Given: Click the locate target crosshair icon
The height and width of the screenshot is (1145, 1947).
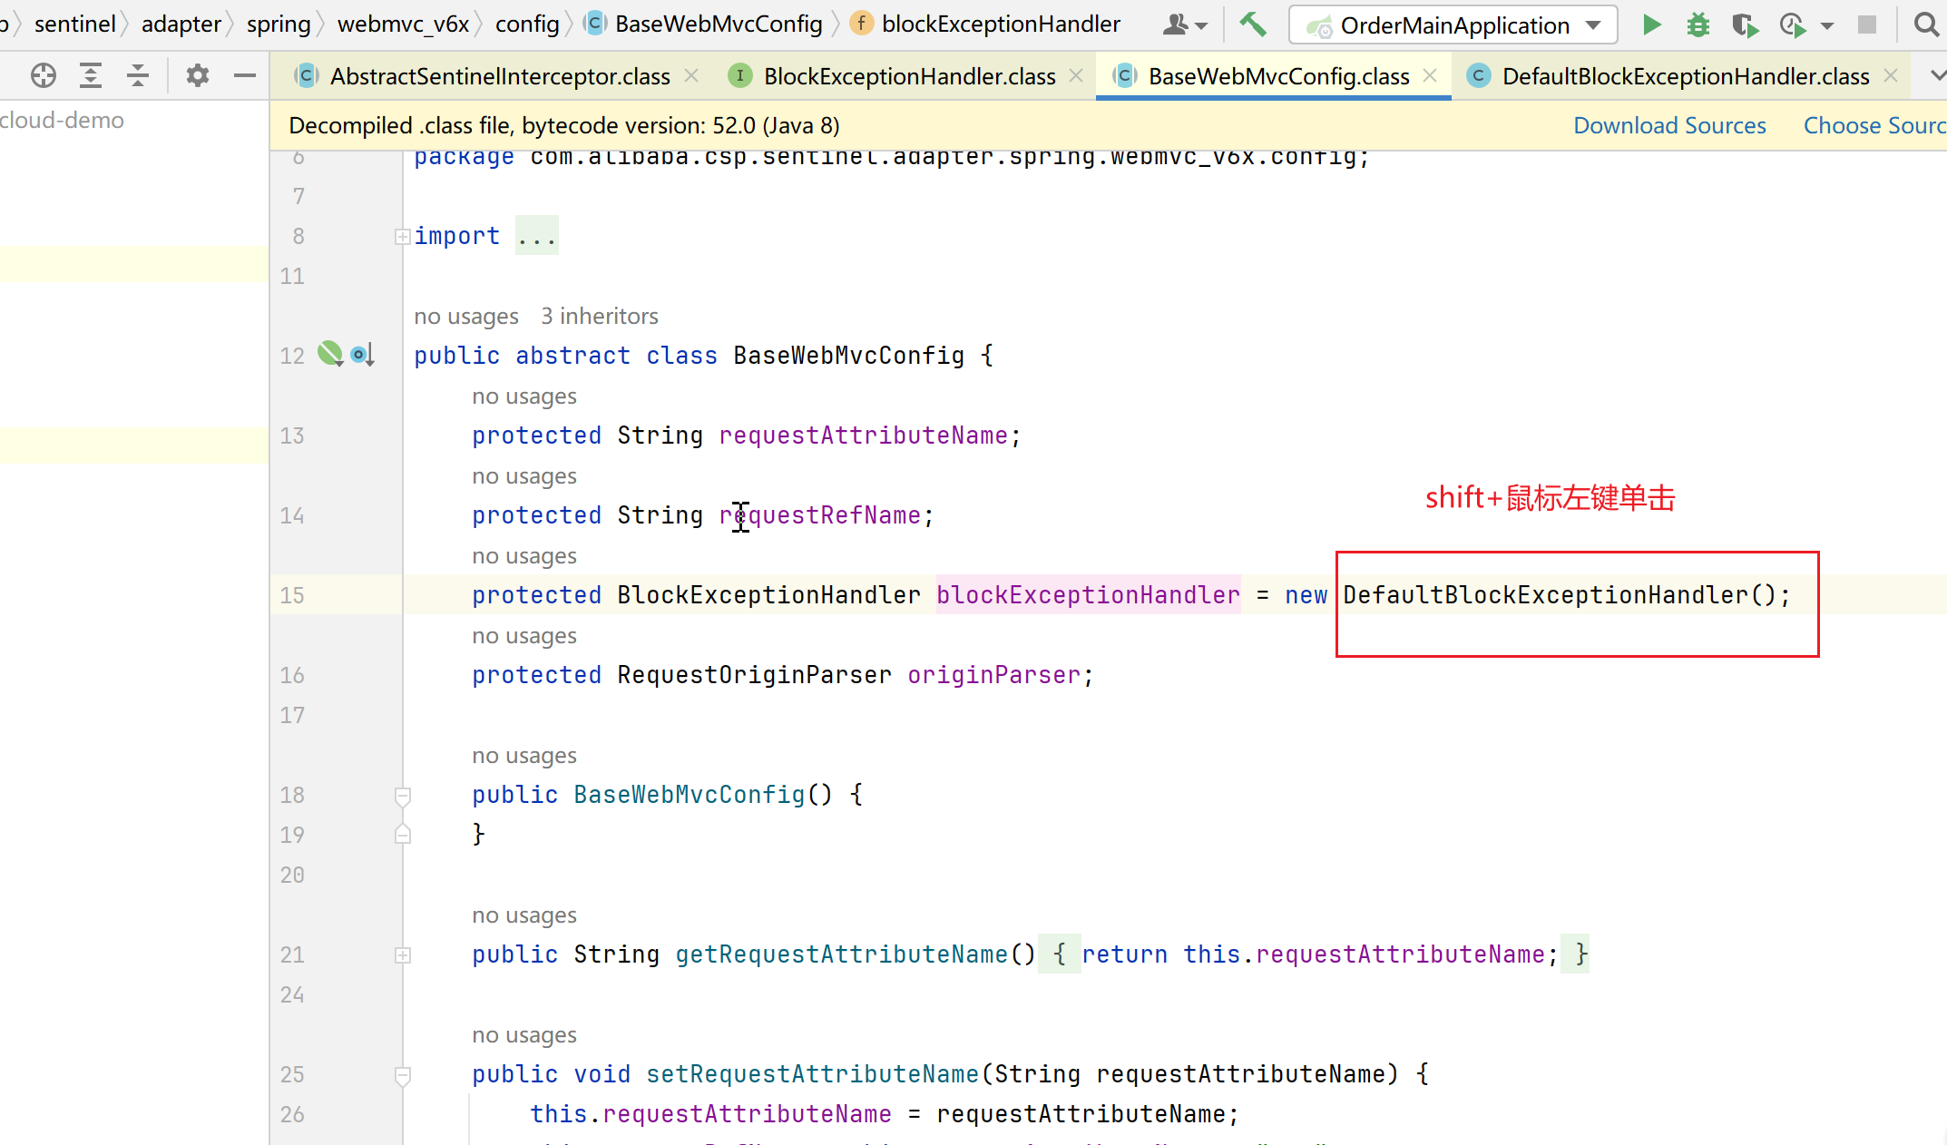Looking at the screenshot, I should tap(43, 75).
